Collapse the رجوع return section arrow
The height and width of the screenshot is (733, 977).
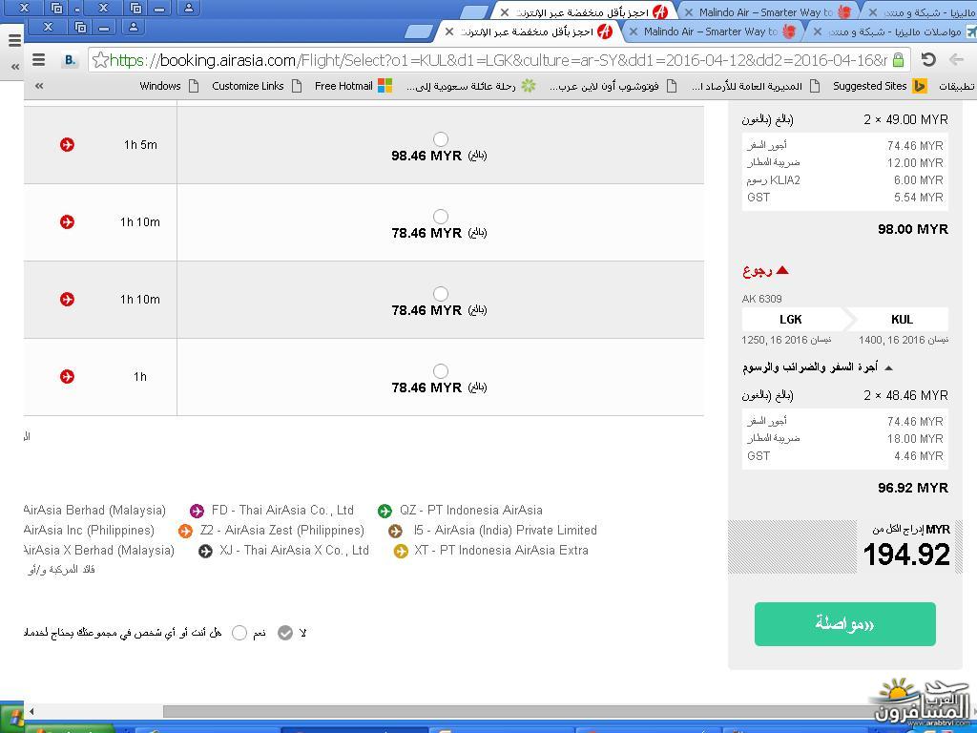[x=783, y=270]
